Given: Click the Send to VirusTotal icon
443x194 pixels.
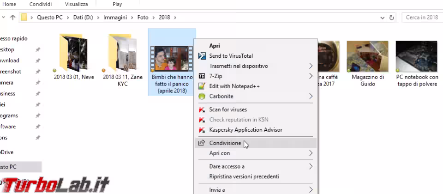Looking at the screenshot, I should pyautogui.click(x=201, y=56).
